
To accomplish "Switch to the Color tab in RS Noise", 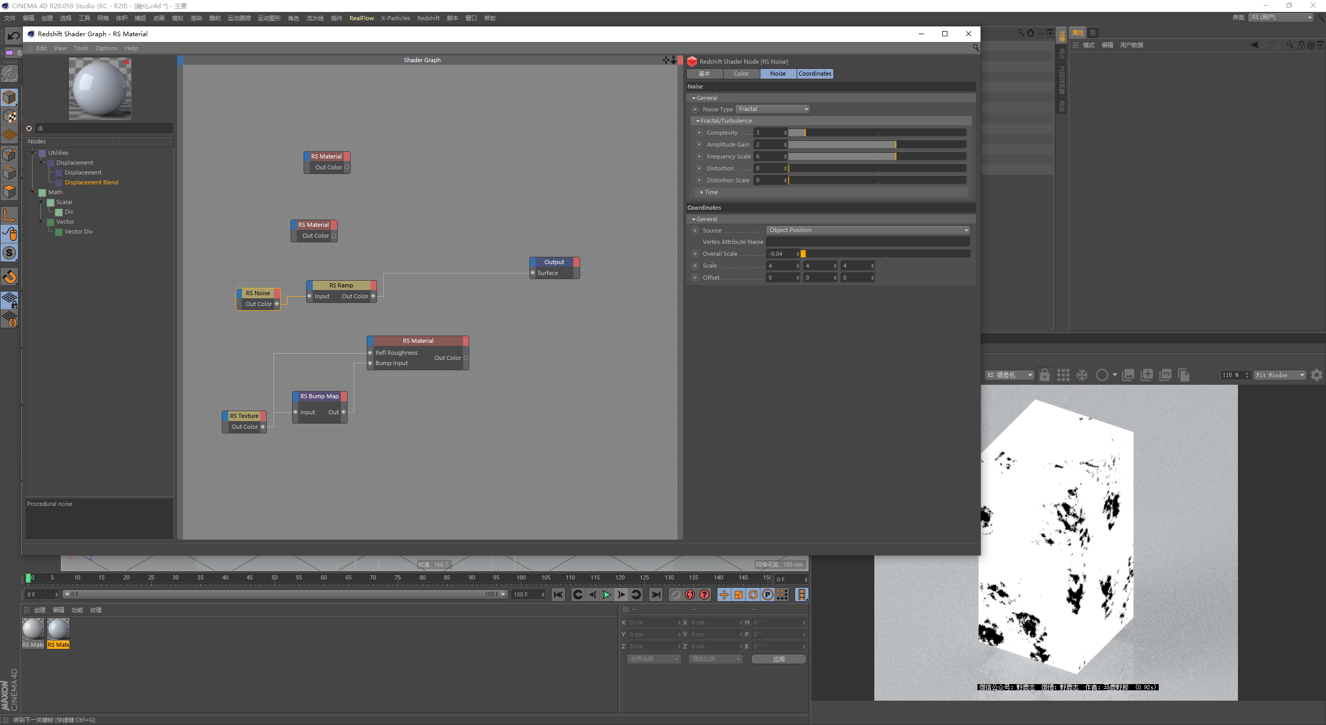I will (741, 73).
